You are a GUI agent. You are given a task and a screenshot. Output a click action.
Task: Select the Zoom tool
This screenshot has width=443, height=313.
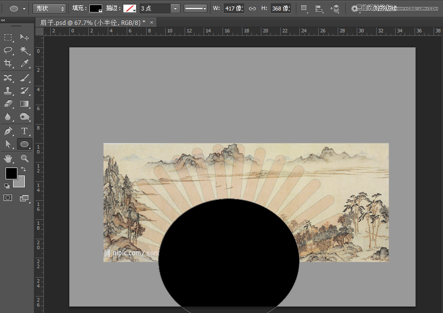click(x=24, y=158)
